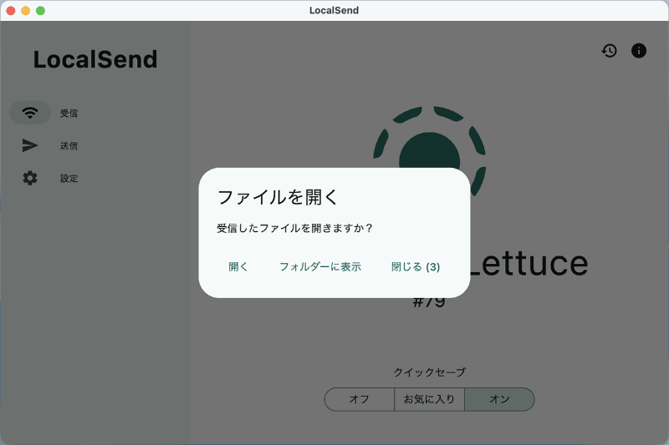Click the クイックセーブ label
The height and width of the screenshot is (445, 669).
(x=429, y=372)
